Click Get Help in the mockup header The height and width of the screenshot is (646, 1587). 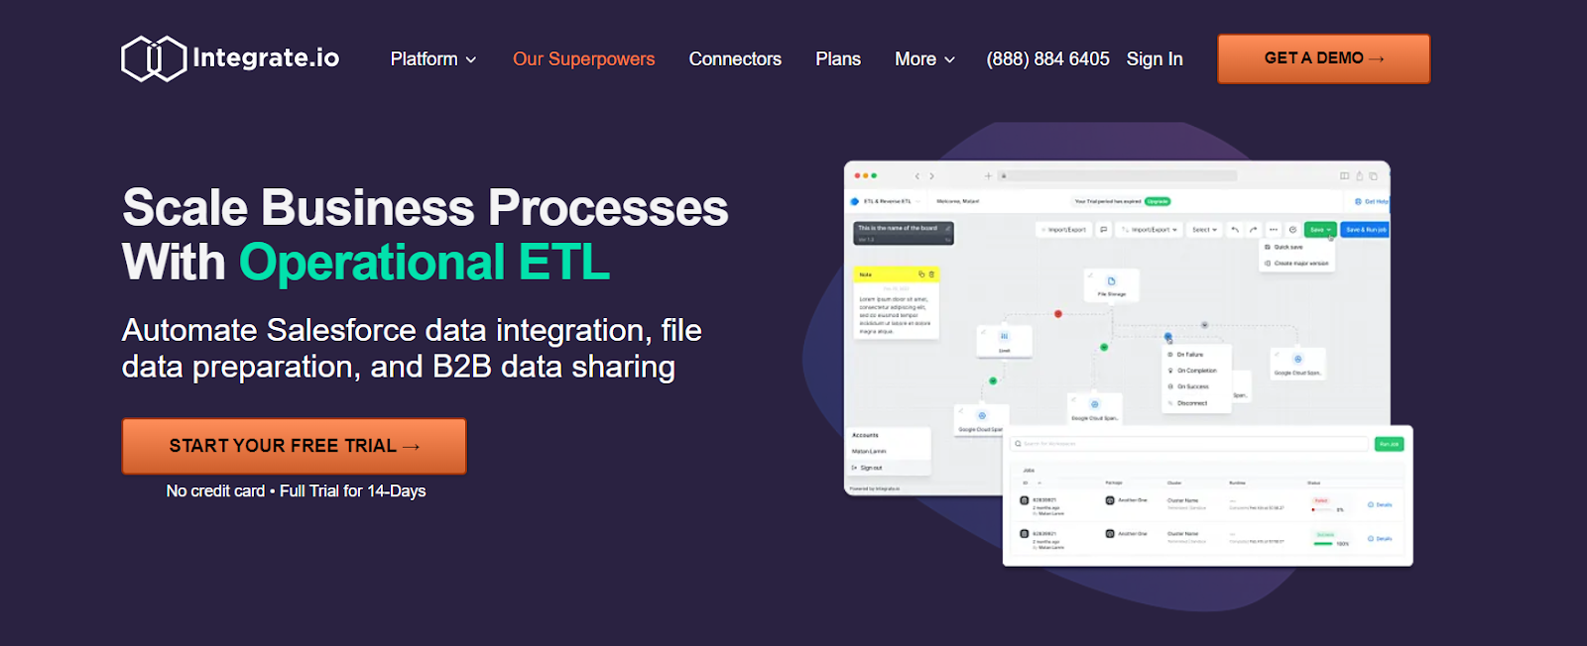coord(1371,201)
